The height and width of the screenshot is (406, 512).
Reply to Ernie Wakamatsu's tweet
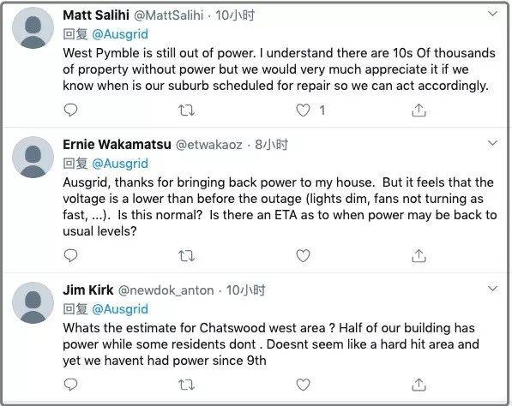(70, 255)
